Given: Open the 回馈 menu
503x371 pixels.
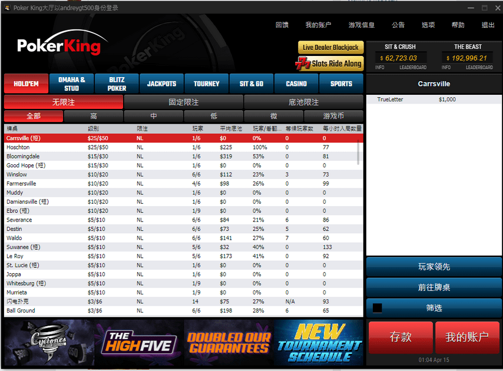Looking at the screenshot, I should [x=282, y=25].
